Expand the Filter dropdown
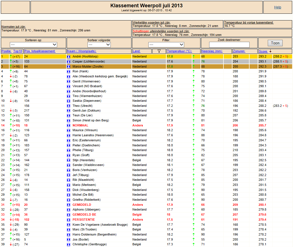 [x=166, y=45]
